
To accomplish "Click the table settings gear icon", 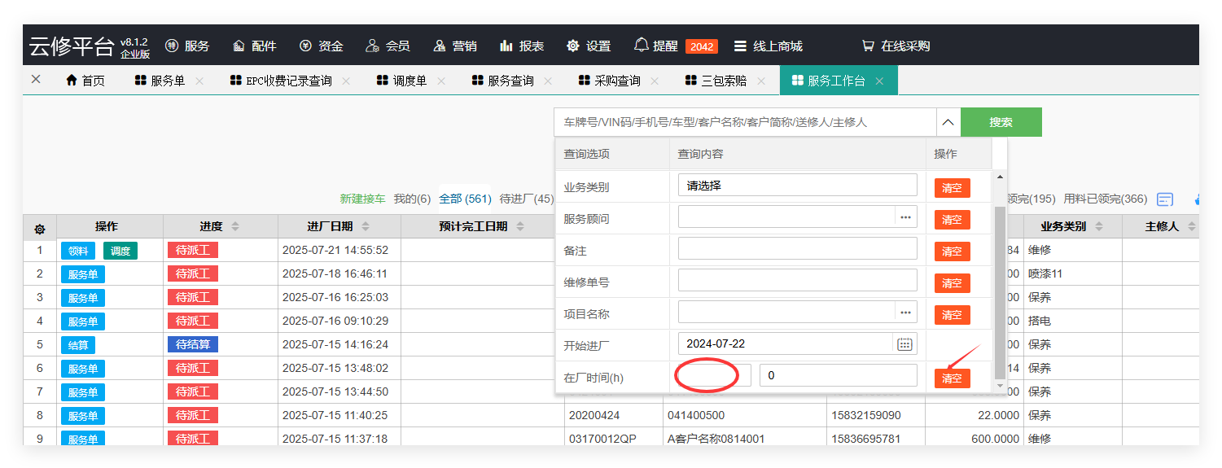I will coord(39,229).
